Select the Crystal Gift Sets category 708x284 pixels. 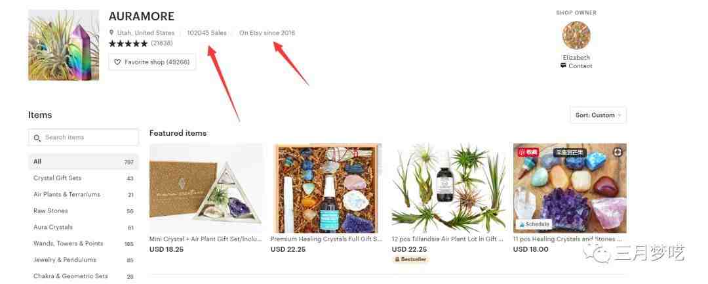click(x=83, y=178)
